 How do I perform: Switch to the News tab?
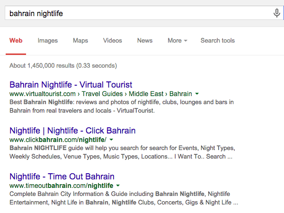click(x=145, y=41)
